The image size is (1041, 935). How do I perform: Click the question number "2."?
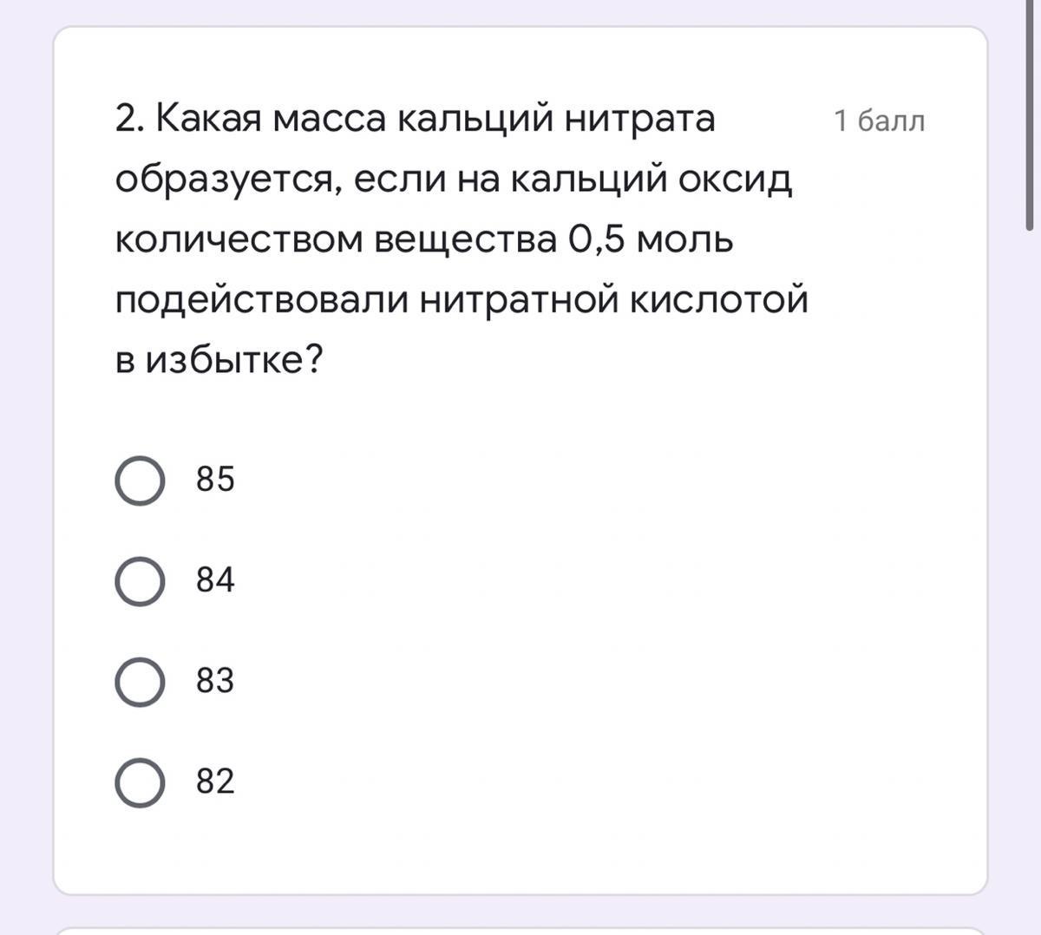130,119
